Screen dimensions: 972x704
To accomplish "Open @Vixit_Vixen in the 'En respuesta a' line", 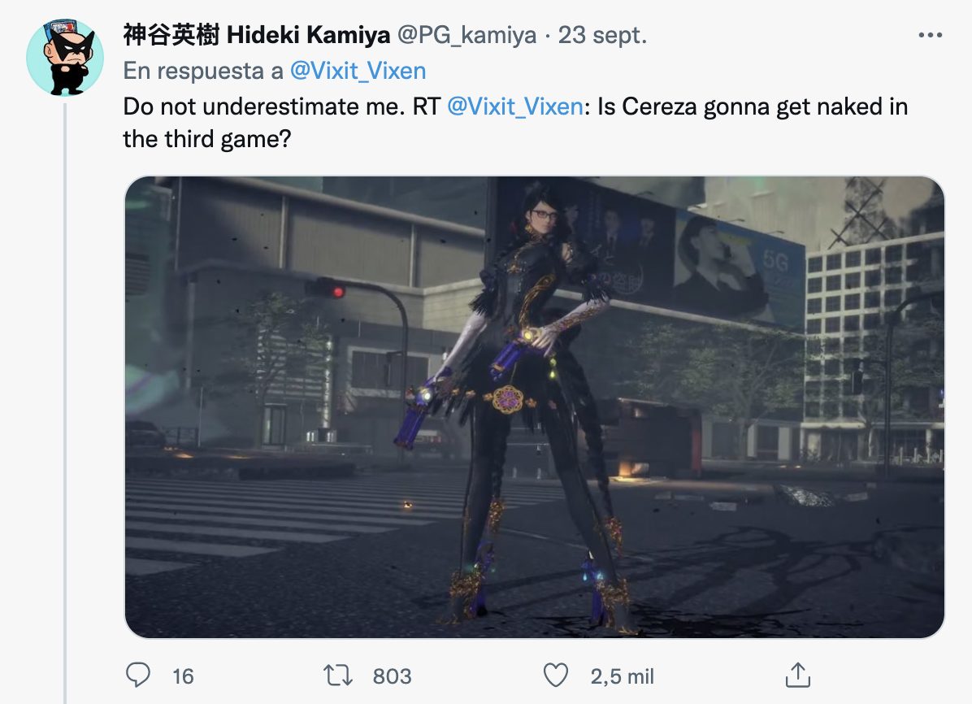I will 358,71.
